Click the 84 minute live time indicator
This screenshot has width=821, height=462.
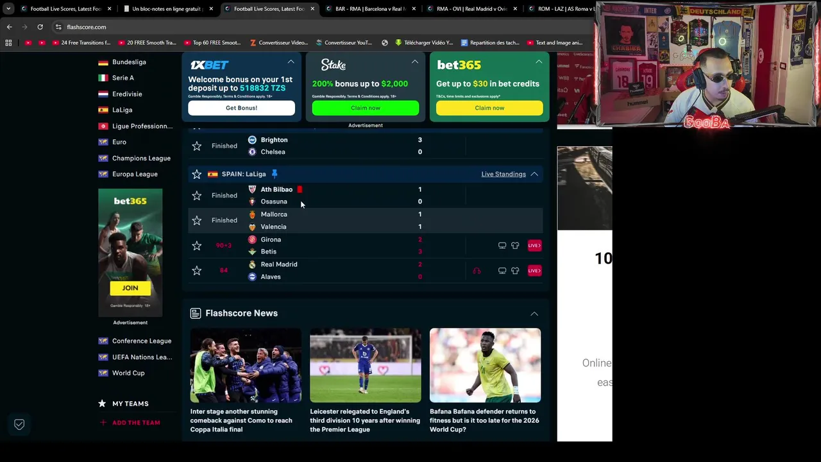(224, 271)
